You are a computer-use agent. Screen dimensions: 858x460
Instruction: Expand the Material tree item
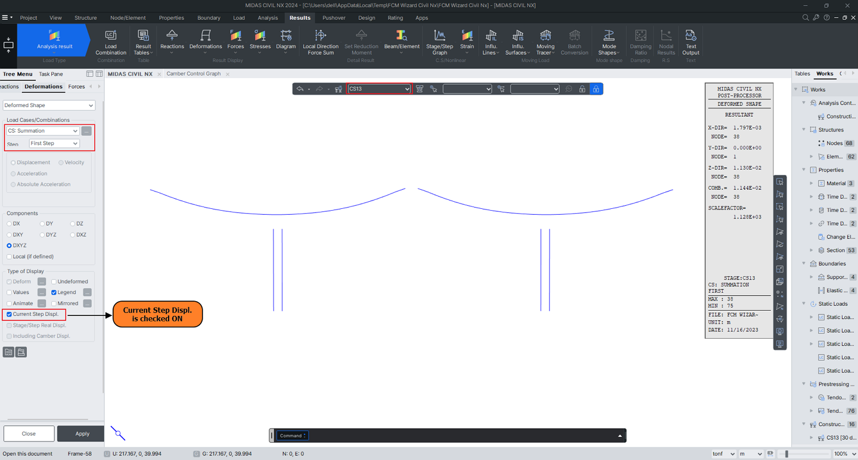(812, 183)
